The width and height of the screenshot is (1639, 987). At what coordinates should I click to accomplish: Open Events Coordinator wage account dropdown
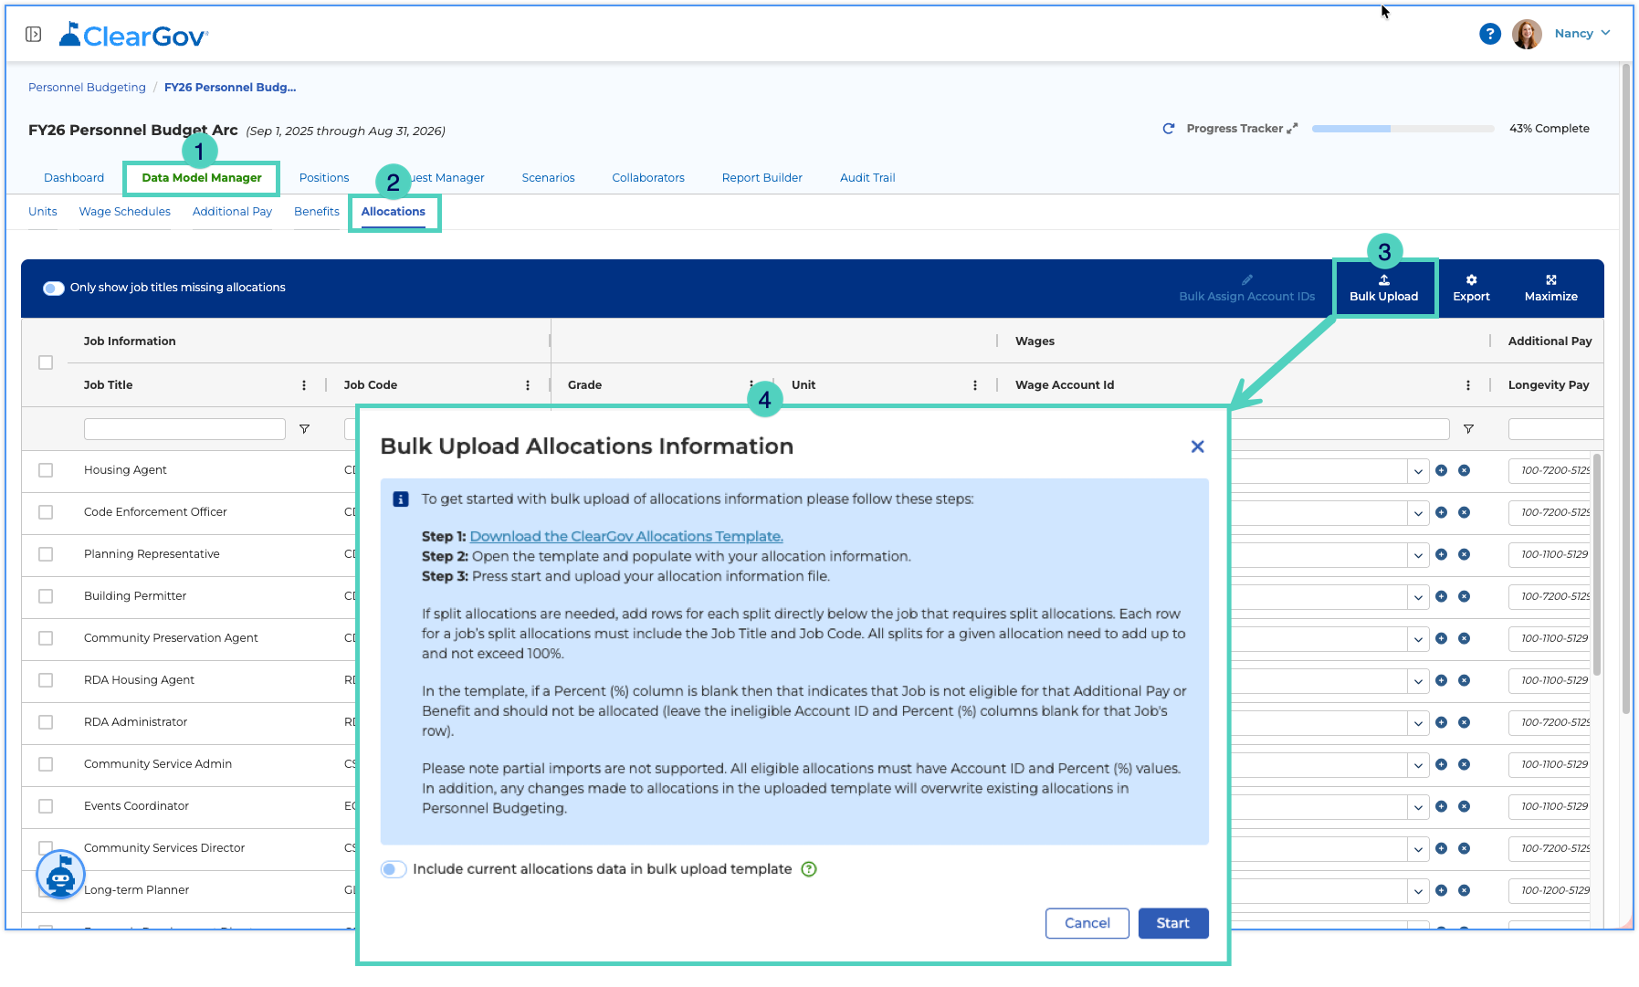coord(1417,807)
